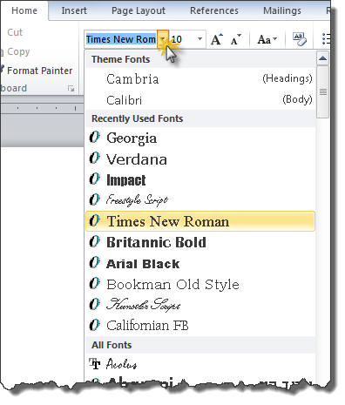Click the OpenType icon beside Verdana

click(x=94, y=158)
